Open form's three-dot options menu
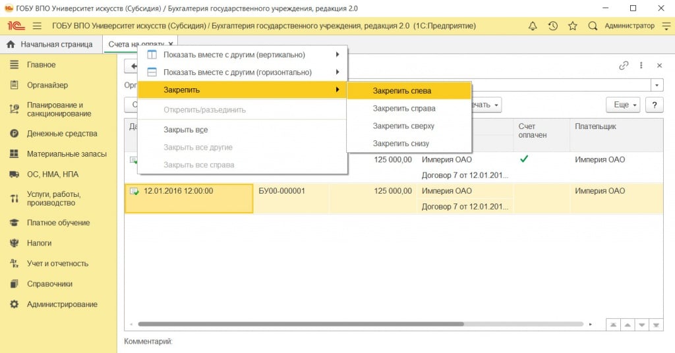 click(x=641, y=65)
